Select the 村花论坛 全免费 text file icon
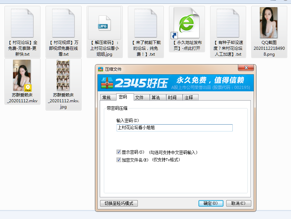Viewport: 291px width, 219px height. [x=22, y=23]
